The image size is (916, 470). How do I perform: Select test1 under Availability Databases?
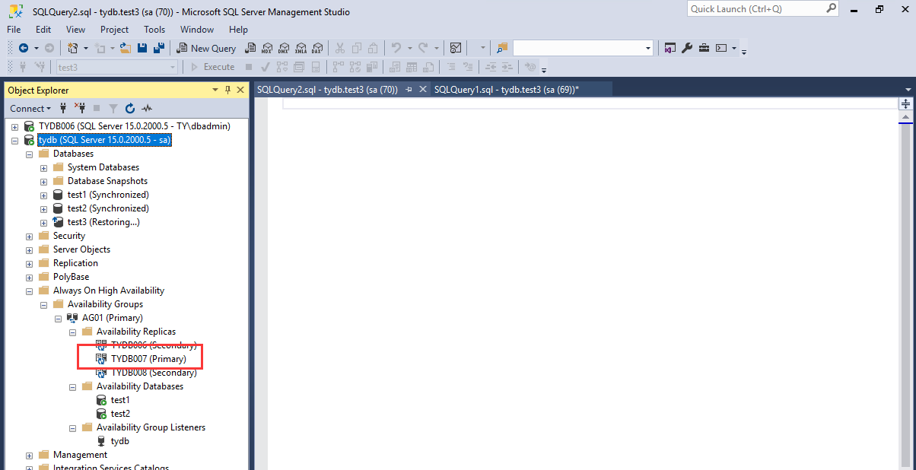tap(120, 400)
